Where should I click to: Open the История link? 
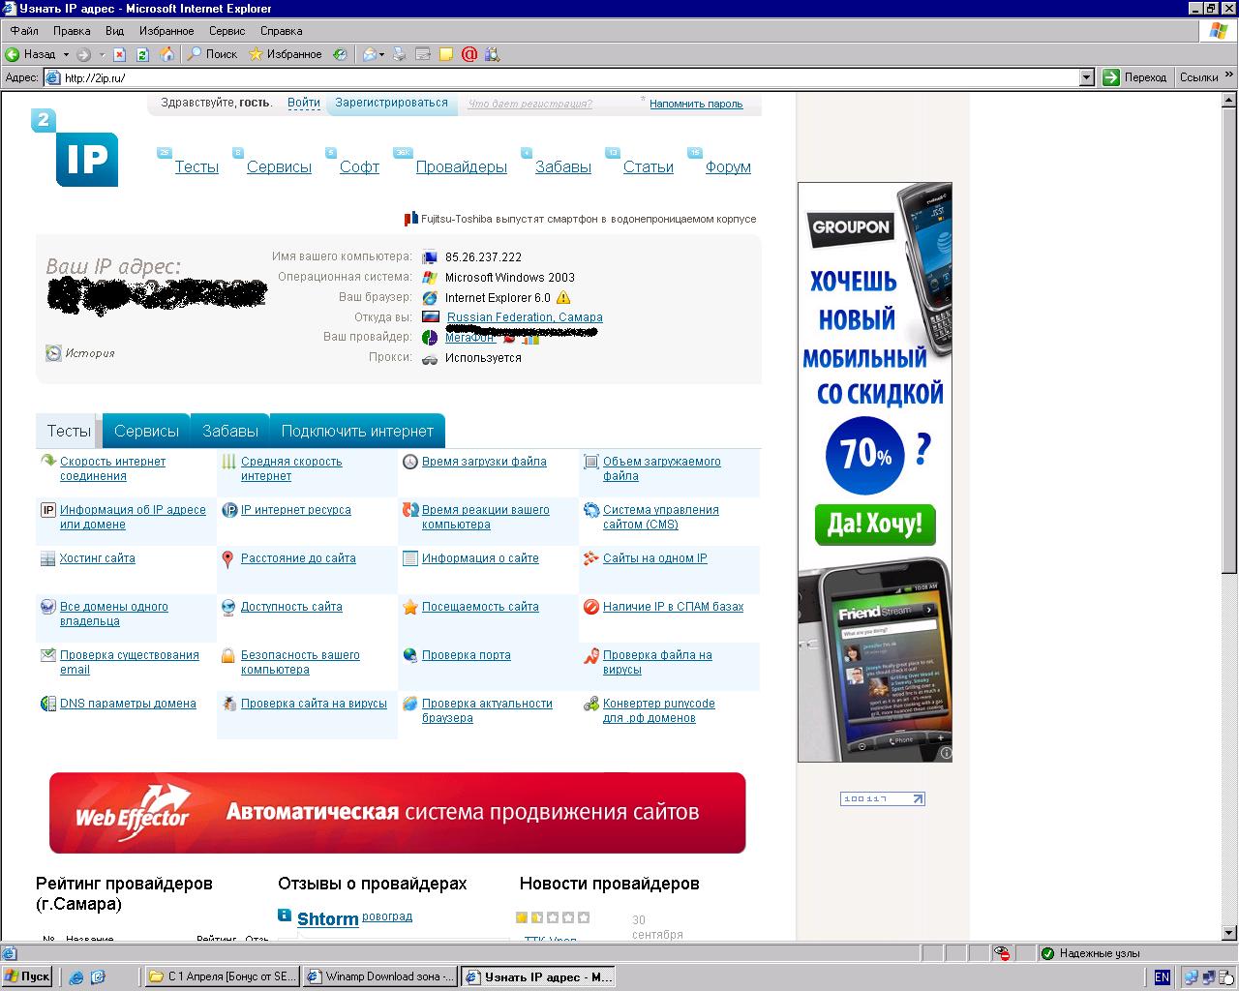click(x=90, y=353)
